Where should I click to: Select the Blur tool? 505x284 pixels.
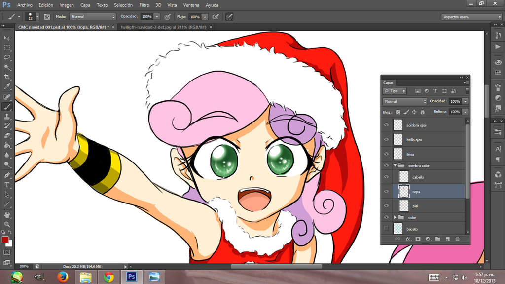(7, 155)
